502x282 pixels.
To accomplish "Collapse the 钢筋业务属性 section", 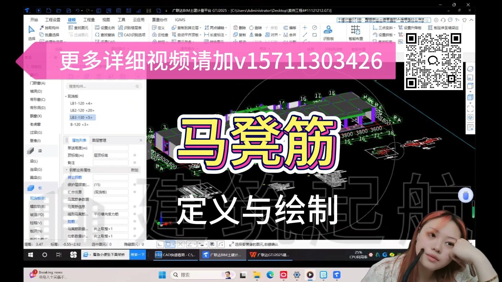I will point(66,170).
